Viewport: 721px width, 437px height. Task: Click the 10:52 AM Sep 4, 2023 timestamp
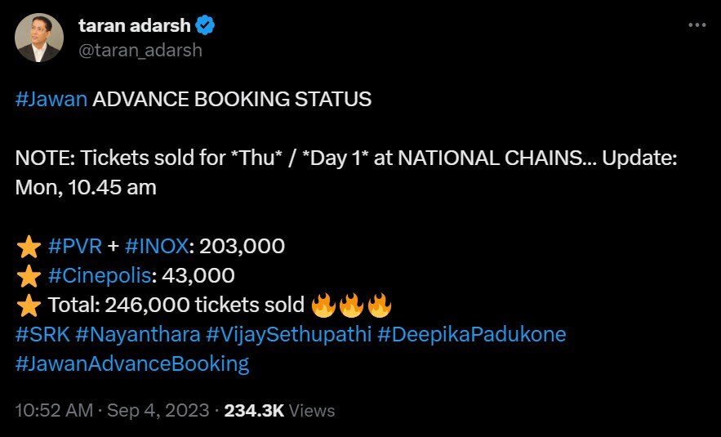110,411
